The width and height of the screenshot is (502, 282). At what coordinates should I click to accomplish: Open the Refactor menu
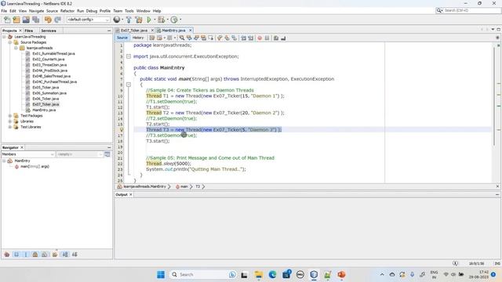pos(67,11)
